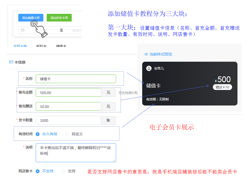Select the 全部卡类 tab
The width and height of the screenshot is (248, 187).
click(x=20, y=46)
